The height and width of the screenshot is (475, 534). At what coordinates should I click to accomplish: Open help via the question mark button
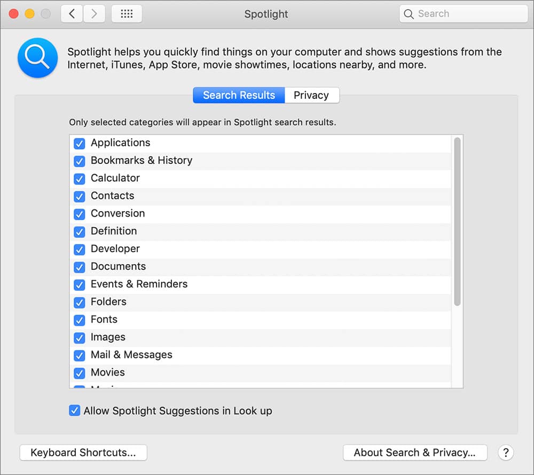point(506,453)
